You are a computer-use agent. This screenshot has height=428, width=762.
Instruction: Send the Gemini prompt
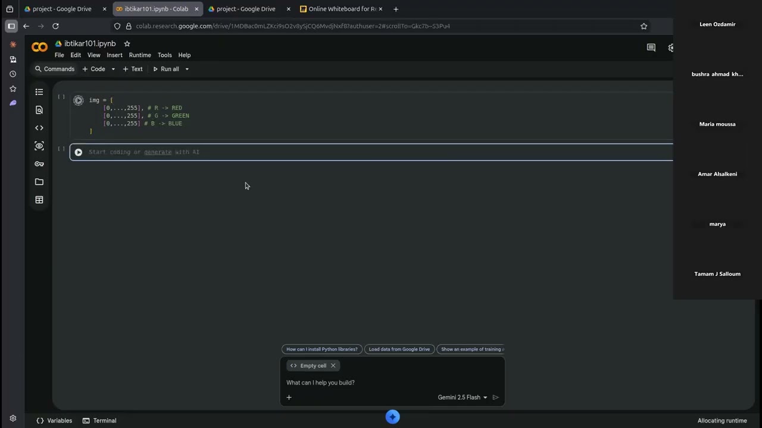495,397
